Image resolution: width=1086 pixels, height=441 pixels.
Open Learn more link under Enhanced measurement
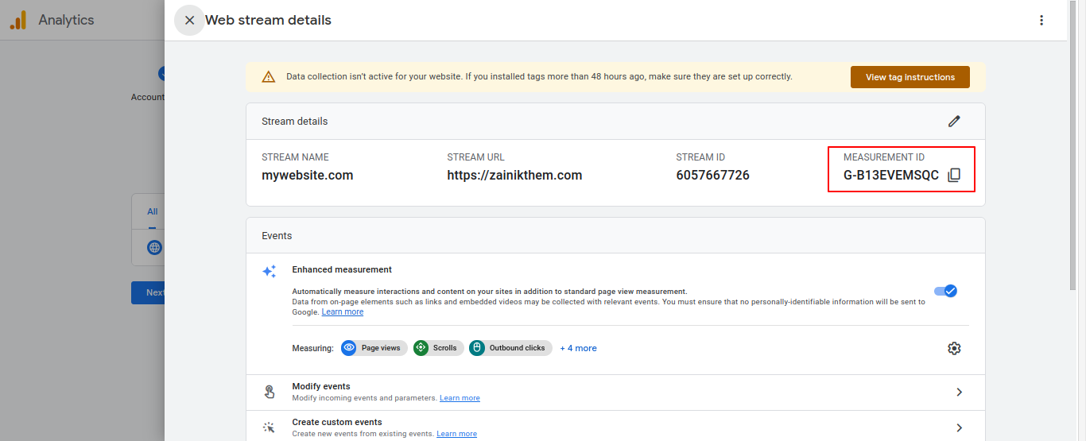click(343, 312)
